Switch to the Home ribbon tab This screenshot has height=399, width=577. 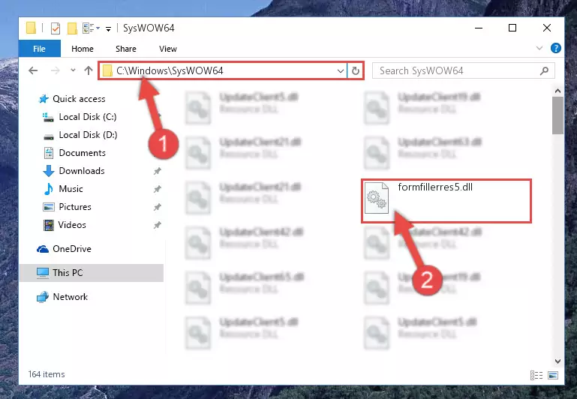83,49
